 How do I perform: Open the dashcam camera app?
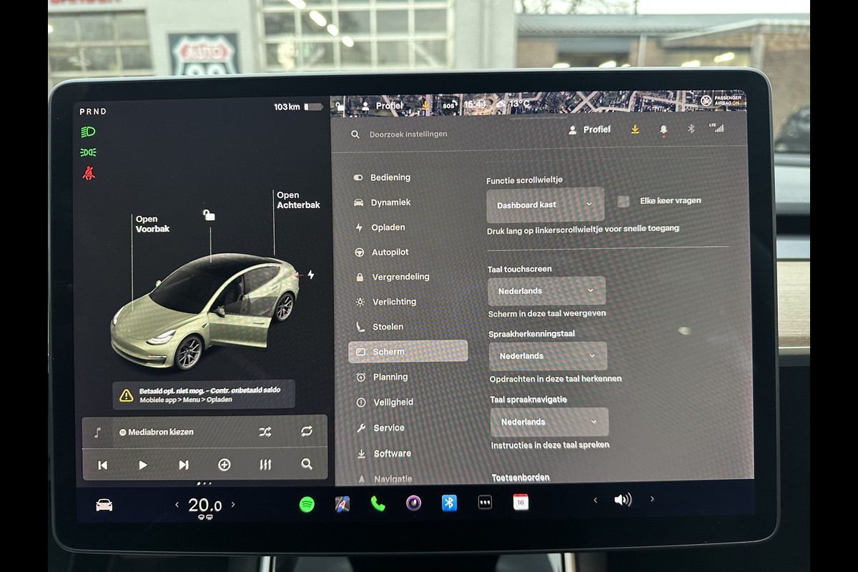(x=413, y=503)
